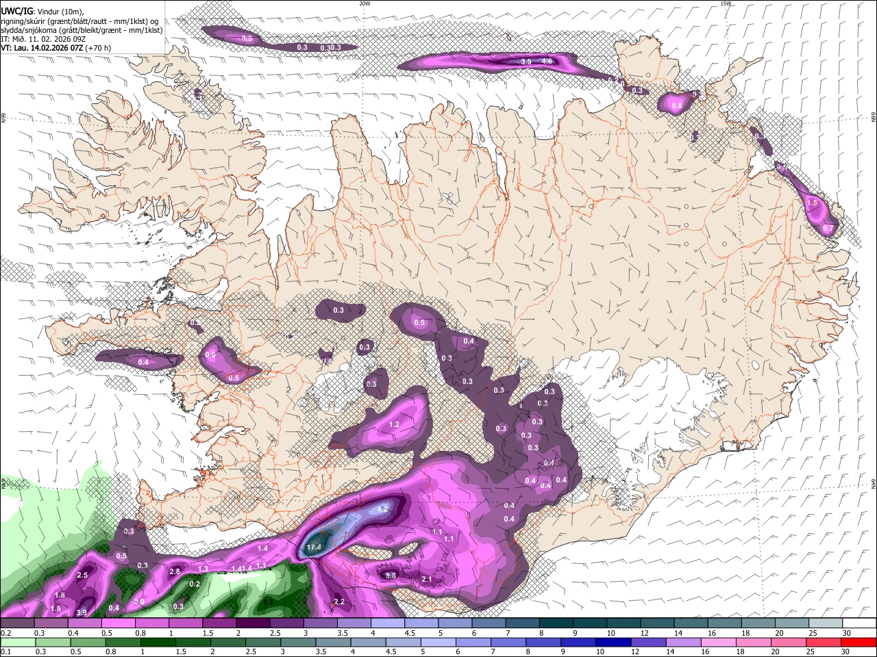This screenshot has width=877, height=657.
Task: Pick the upper scale swatch between 18 and 20
Action: 758,623
